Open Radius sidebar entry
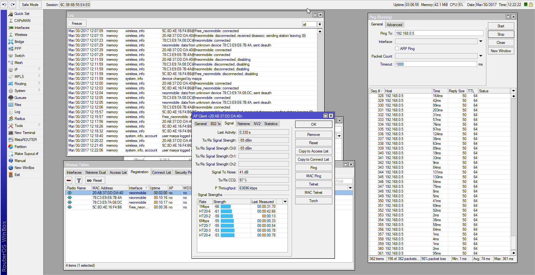The width and height of the screenshot is (535, 275). click(x=19, y=119)
